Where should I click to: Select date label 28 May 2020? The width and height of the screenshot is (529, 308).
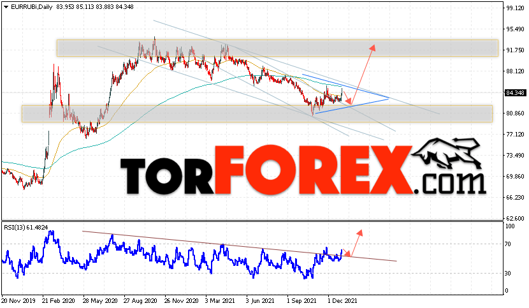(x=100, y=300)
